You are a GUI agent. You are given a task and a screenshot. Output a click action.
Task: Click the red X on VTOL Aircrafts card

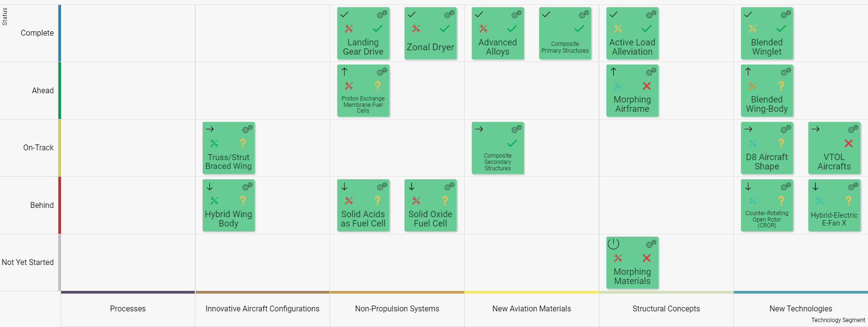click(x=848, y=143)
